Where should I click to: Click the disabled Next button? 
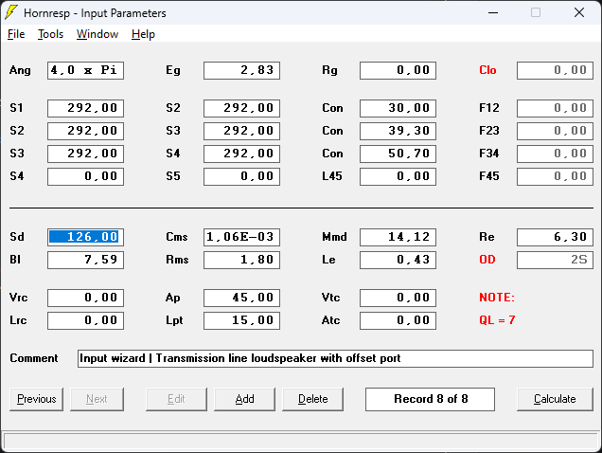coord(97,399)
